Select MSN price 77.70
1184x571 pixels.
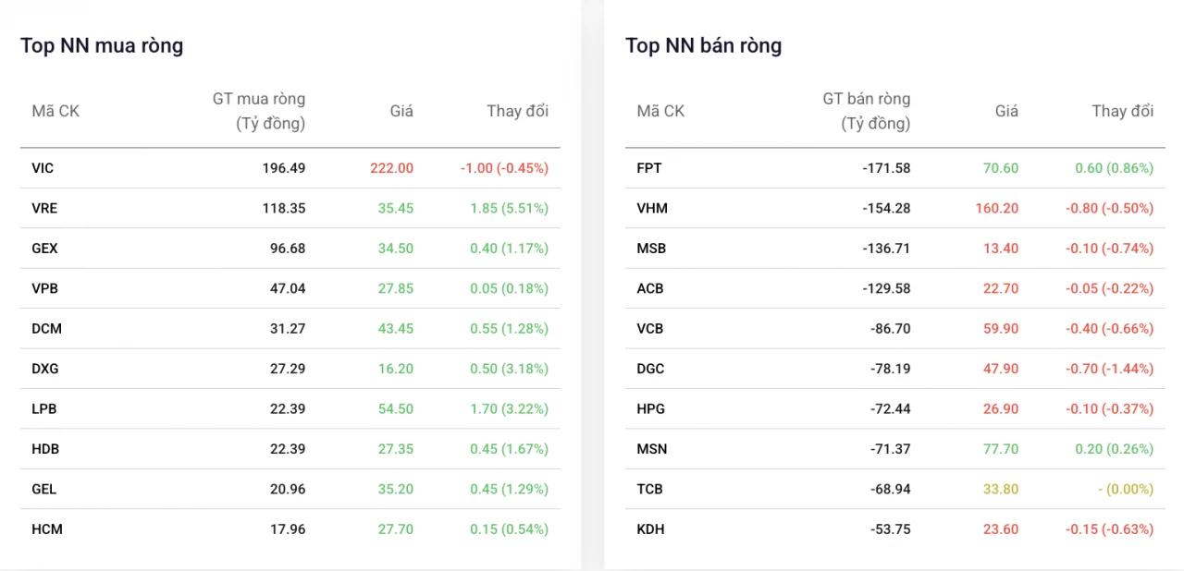[1001, 449]
